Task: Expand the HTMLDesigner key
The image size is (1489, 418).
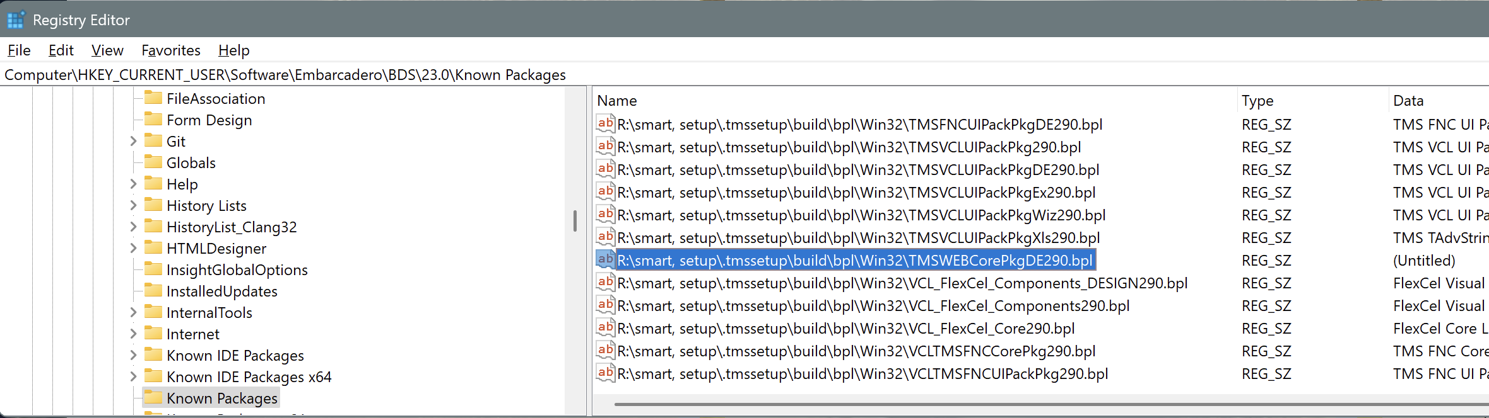Action: (x=133, y=249)
